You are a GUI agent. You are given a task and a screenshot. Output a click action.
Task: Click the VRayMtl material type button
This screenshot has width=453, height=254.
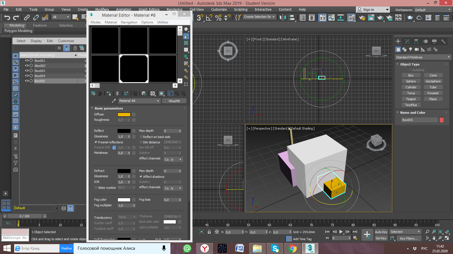(x=174, y=101)
